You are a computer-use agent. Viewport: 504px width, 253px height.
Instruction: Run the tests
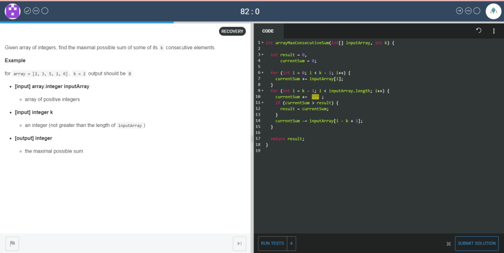272,243
